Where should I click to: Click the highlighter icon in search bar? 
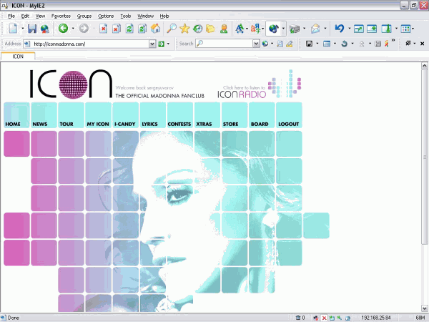290,44
